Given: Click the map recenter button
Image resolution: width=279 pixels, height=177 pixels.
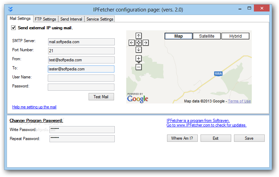Looking at the screenshot, I should (x=138, y=43).
